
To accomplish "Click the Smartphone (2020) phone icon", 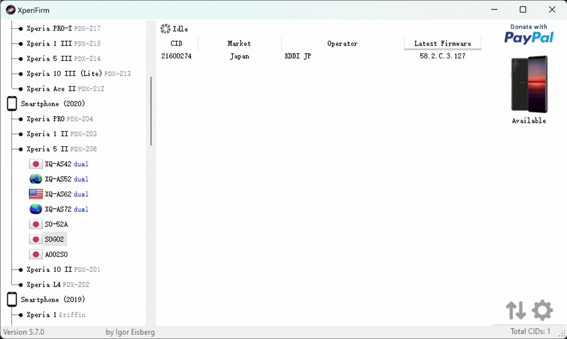I will tap(12, 104).
